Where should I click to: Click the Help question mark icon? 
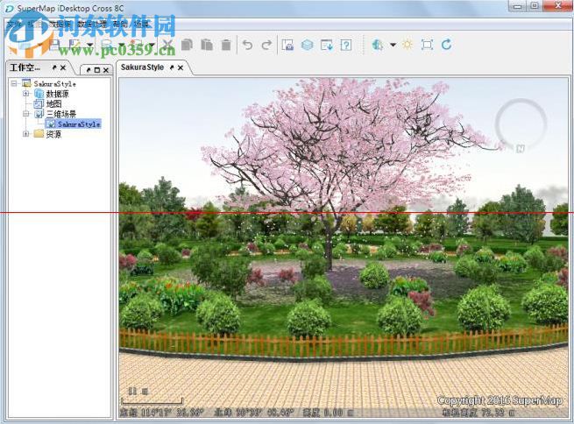click(x=346, y=45)
